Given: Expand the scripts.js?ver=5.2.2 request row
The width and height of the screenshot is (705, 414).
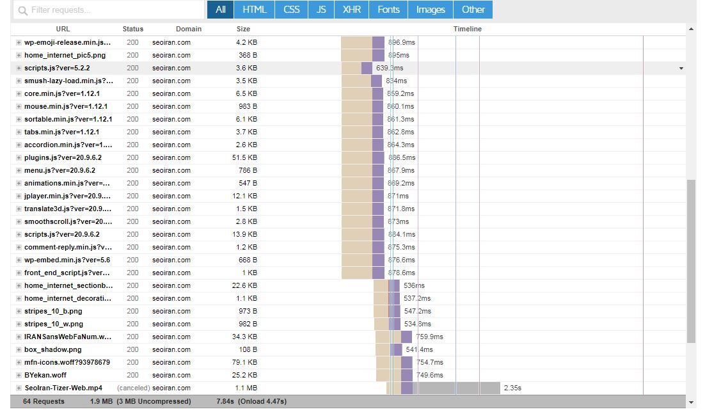Looking at the screenshot, I should [x=19, y=68].
